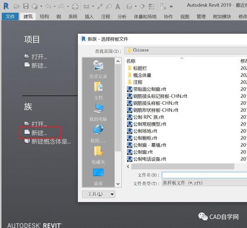Click the Open folder icon in quick access toolbar
Viewport: 247px width, 228px height.
tap(17, 6)
